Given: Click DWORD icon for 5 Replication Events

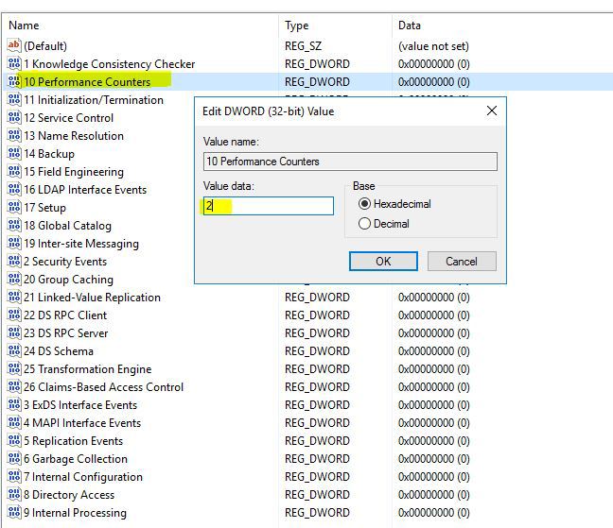Looking at the screenshot, I should pyautogui.click(x=13, y=440).
